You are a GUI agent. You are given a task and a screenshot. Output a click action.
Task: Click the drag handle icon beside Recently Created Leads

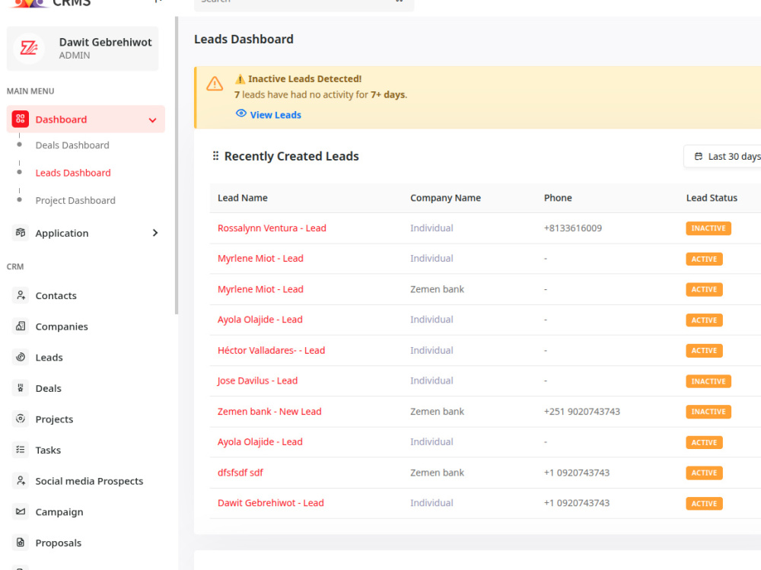[215, 156]
